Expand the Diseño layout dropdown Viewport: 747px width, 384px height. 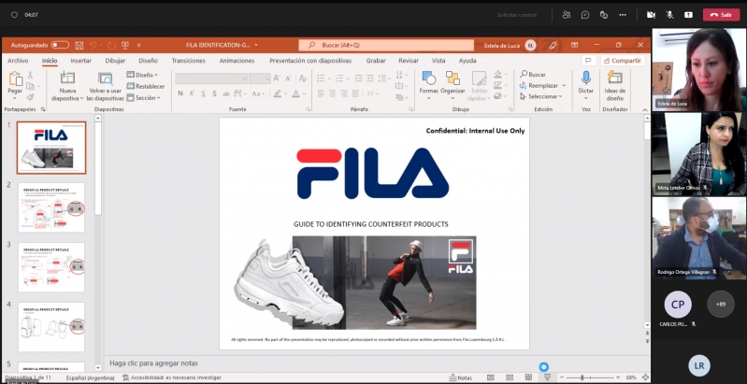(142, 75)
